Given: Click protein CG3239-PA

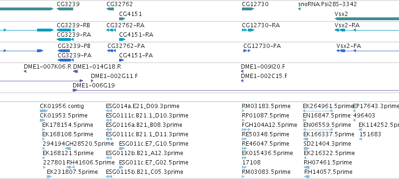Looking at the screenshot, I should (x=75, y=55).
